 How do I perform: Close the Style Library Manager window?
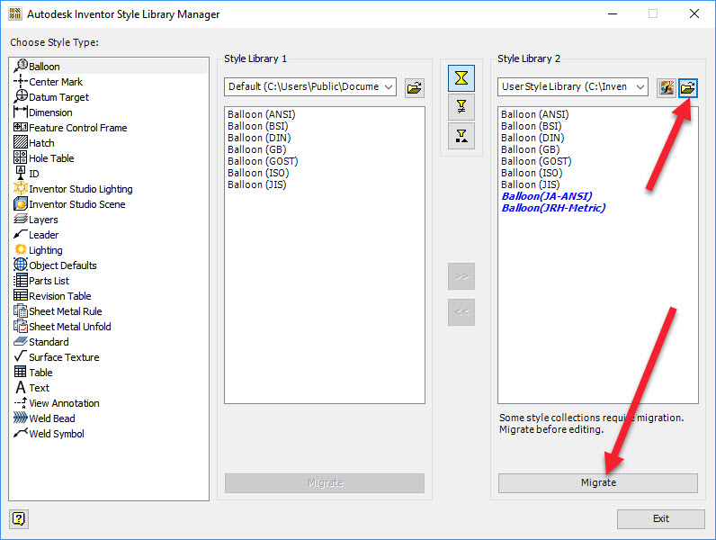(694, 13)
